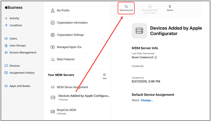Viewport: 211px width, 121px height.
Task: Open Organization Settings gear item
Action: point(70,35)
